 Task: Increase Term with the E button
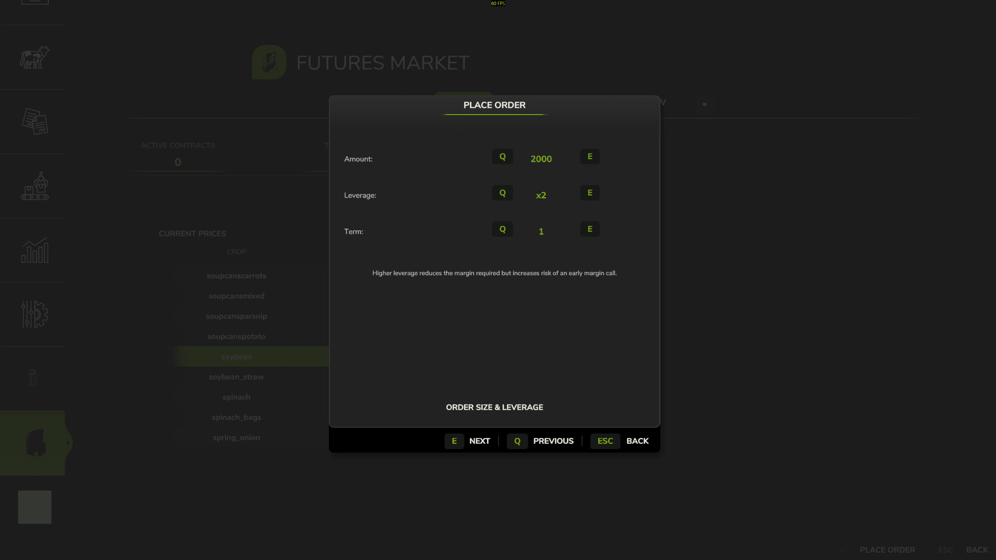pos(590,229)
